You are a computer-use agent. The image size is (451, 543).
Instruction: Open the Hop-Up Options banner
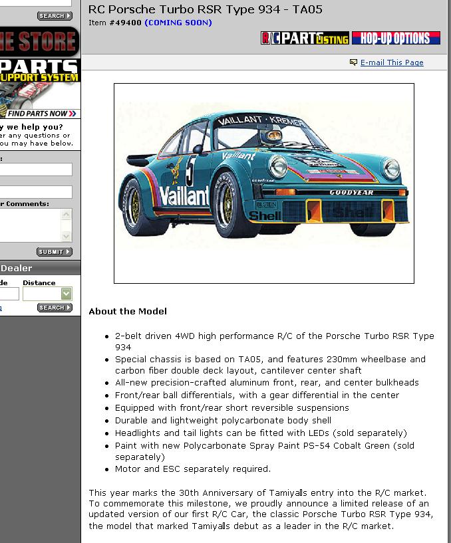pos(396,39)
